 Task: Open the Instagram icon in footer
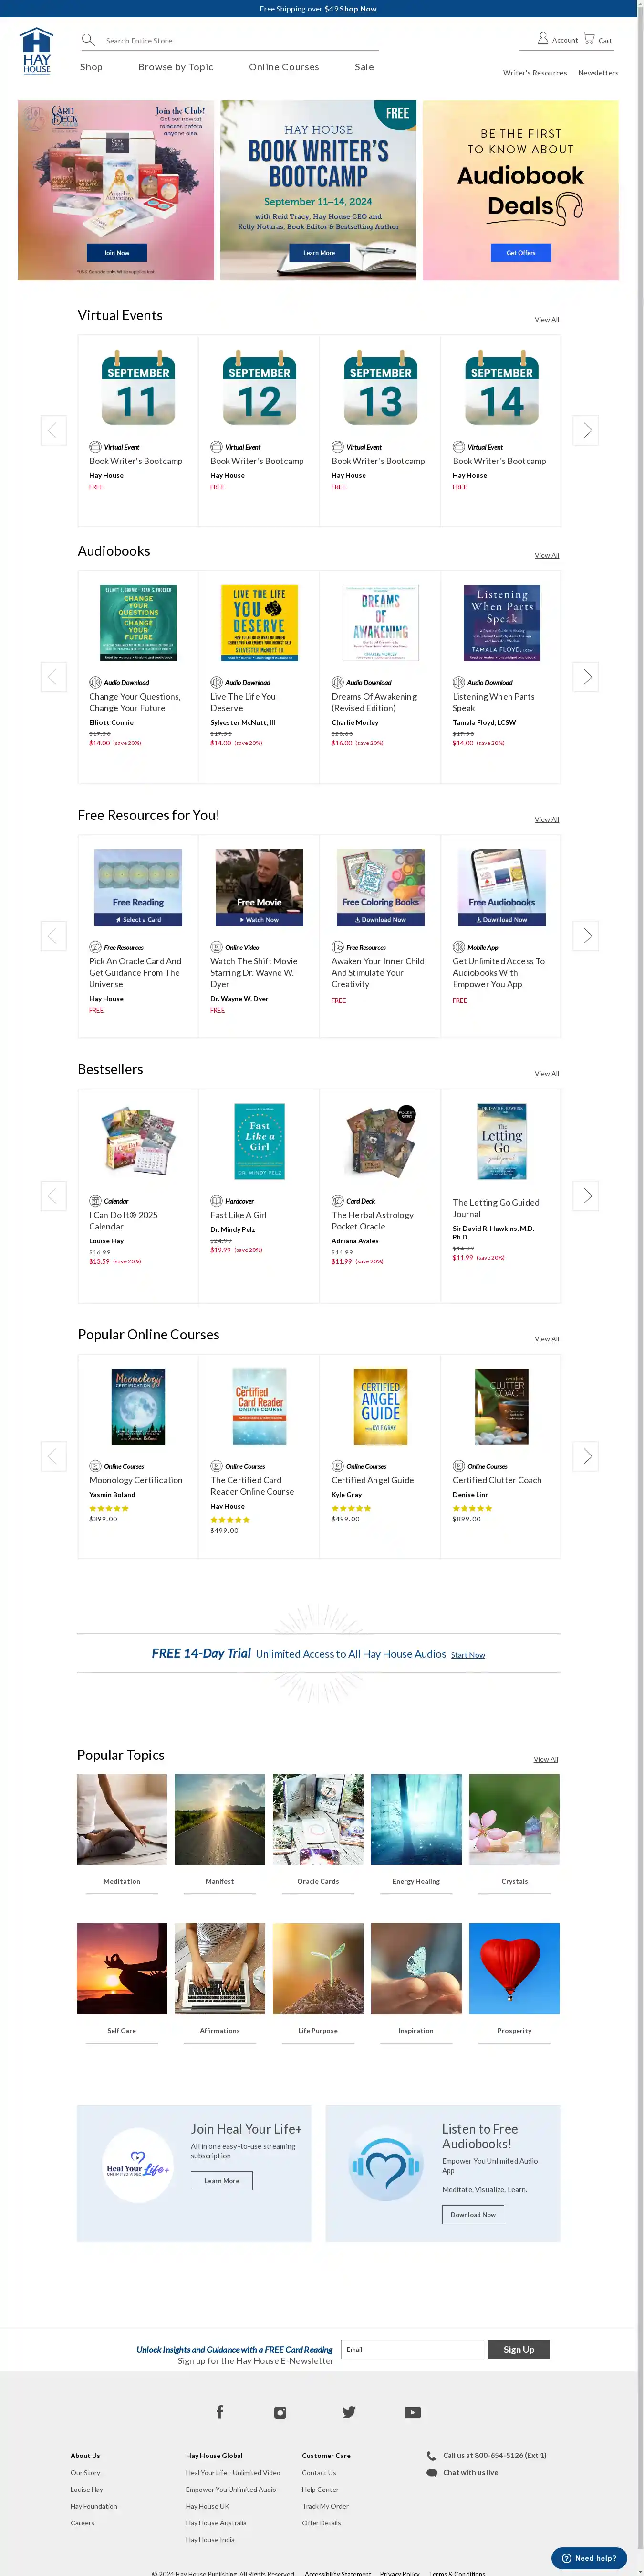click(280, 2412)
